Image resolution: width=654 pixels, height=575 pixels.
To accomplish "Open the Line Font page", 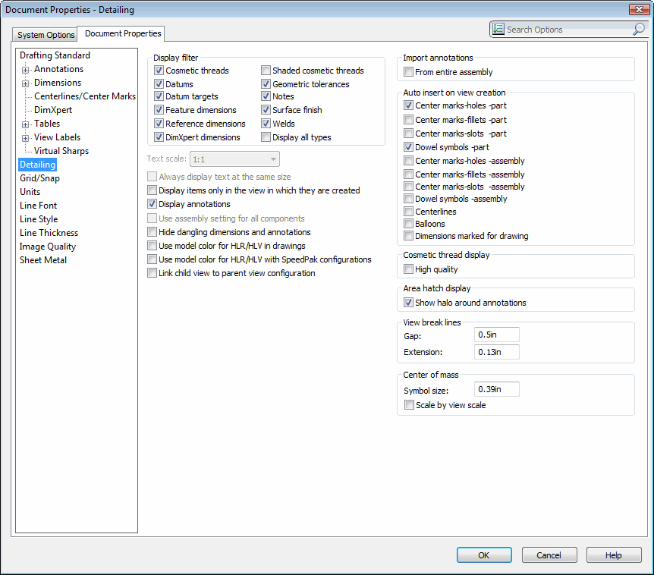I will click(38, 206).
